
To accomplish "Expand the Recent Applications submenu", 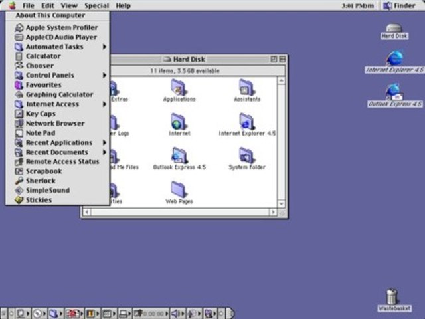I will point(58,142).
